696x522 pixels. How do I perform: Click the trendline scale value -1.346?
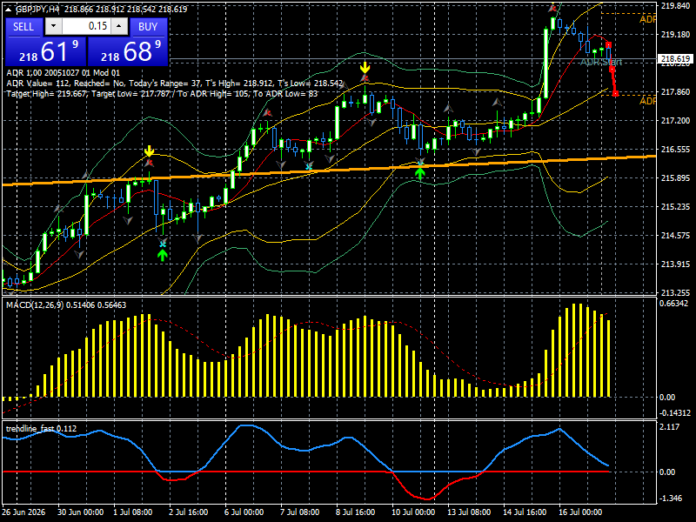[670, 499]
